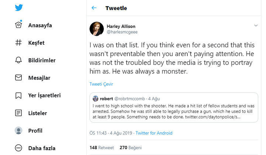Open the Twitter for Android link
The height and width of the screenshot is (155, 266).
[x=154, y=133]
